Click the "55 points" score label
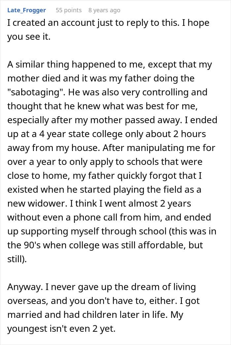This screenshot has width=231, height=345. pos(69,10)
